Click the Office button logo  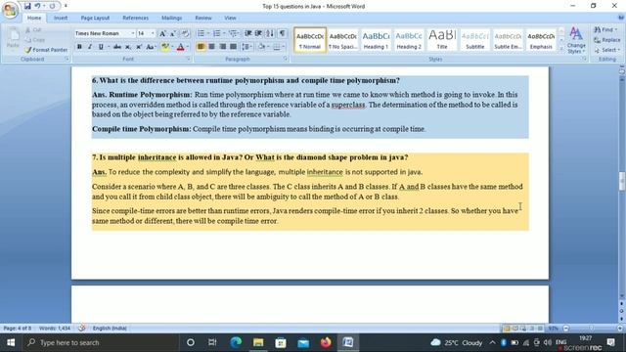click(10, 10)
